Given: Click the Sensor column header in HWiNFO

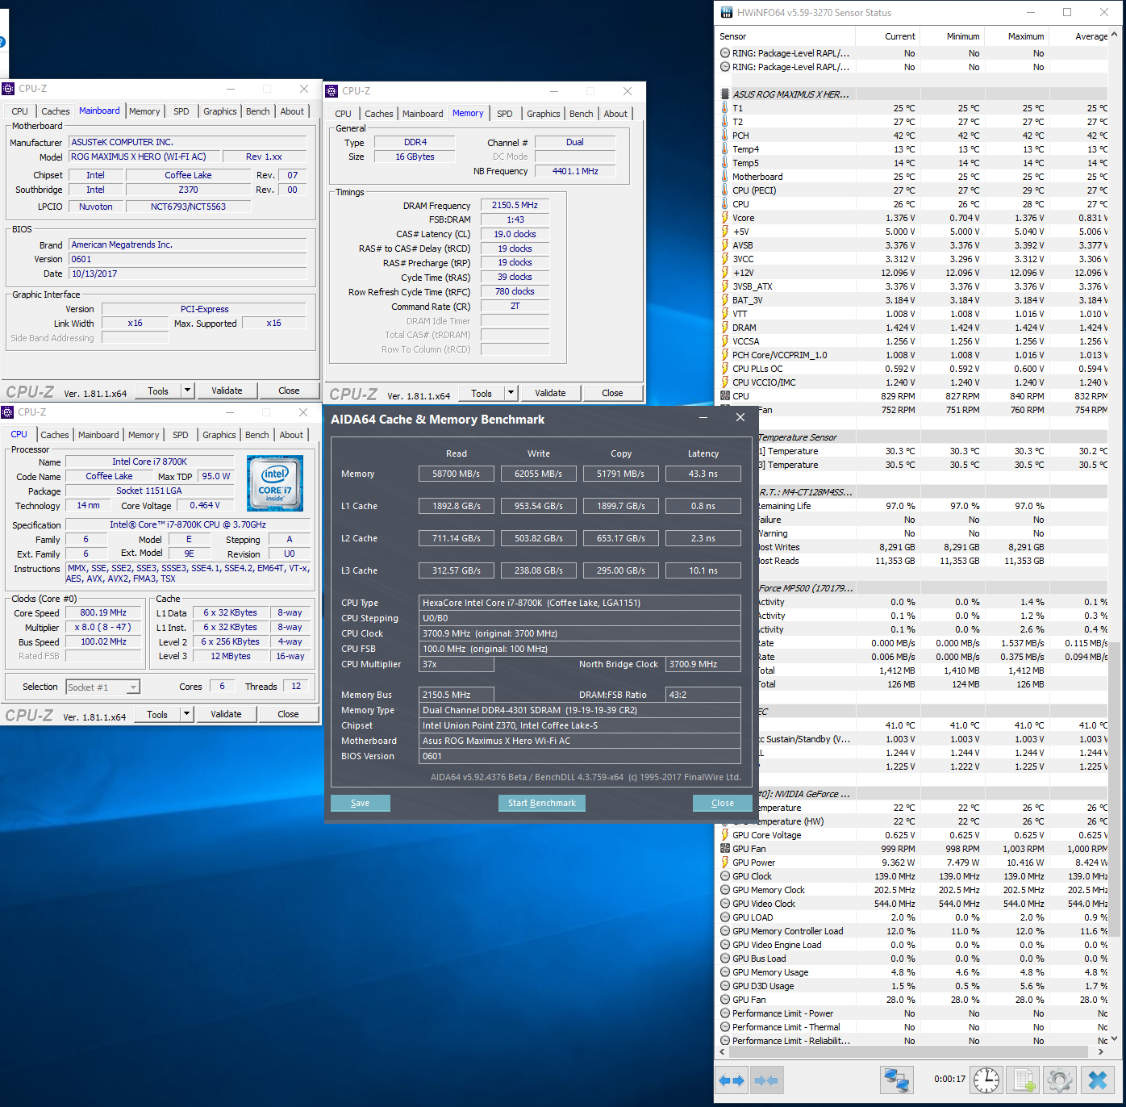Looking at the screenshot, I should pos(786,36).
